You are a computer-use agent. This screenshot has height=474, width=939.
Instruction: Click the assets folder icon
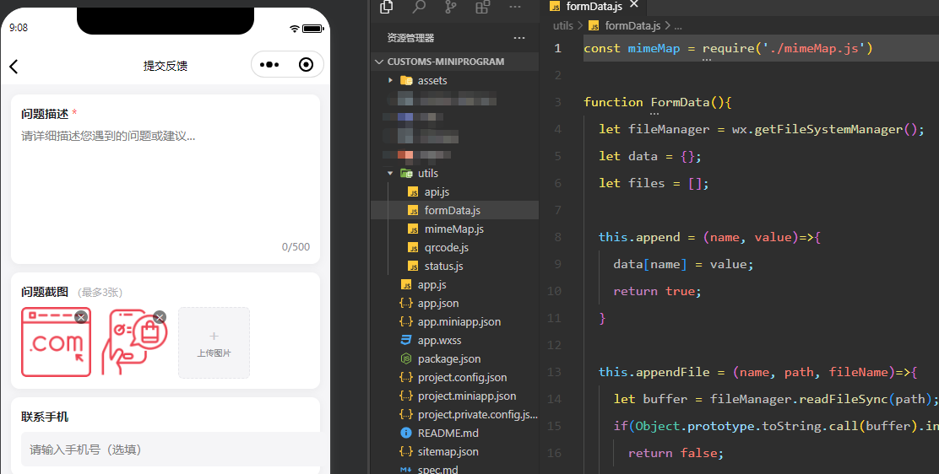coord(406,80)
